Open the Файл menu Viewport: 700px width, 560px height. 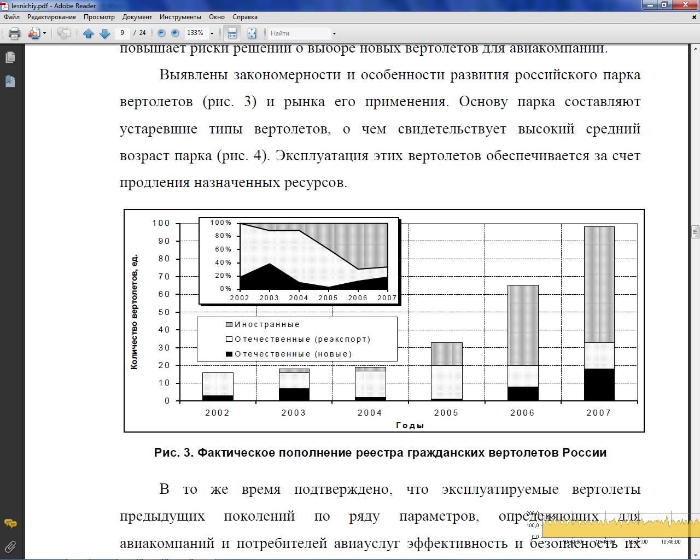click(x=12, y=17)
